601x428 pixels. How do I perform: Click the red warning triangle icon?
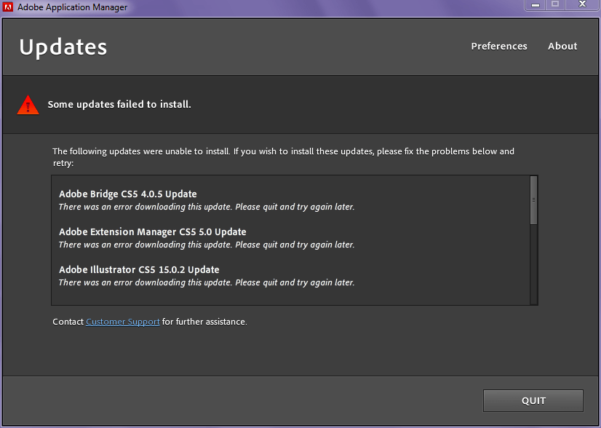(28, 104)
